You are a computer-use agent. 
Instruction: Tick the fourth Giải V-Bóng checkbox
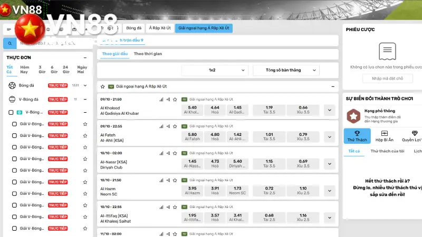point(15,159)
